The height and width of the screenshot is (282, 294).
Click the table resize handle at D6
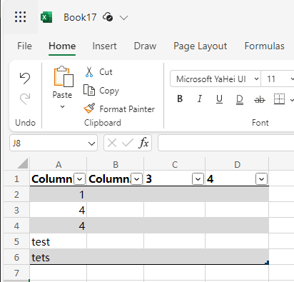pyautogui.click(x=267, y=263)
